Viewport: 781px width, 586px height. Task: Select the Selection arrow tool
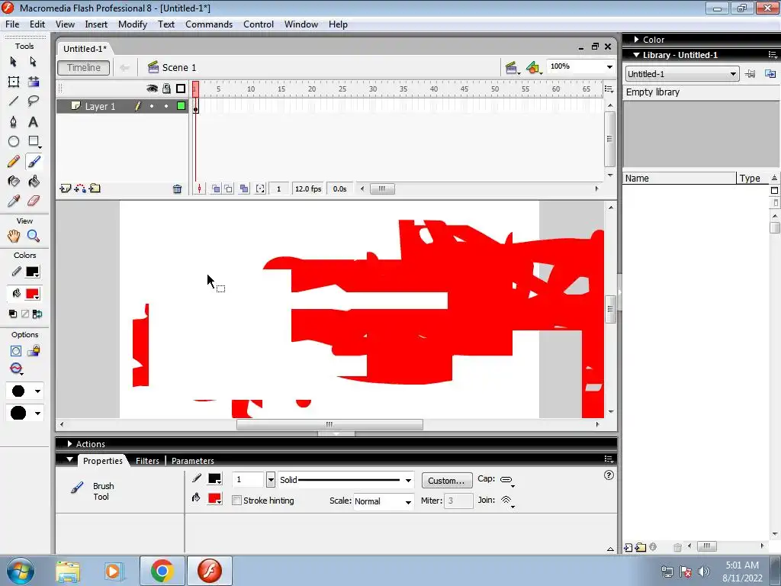click(x=14, y=62)
